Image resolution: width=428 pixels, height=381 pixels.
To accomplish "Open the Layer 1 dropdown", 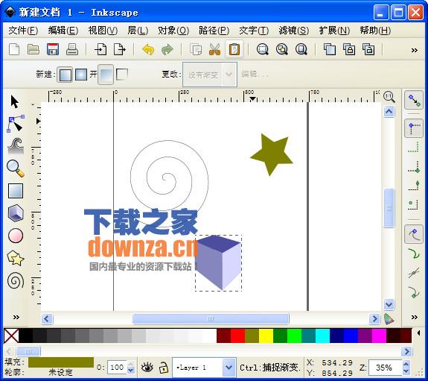I will click(229, 368).
